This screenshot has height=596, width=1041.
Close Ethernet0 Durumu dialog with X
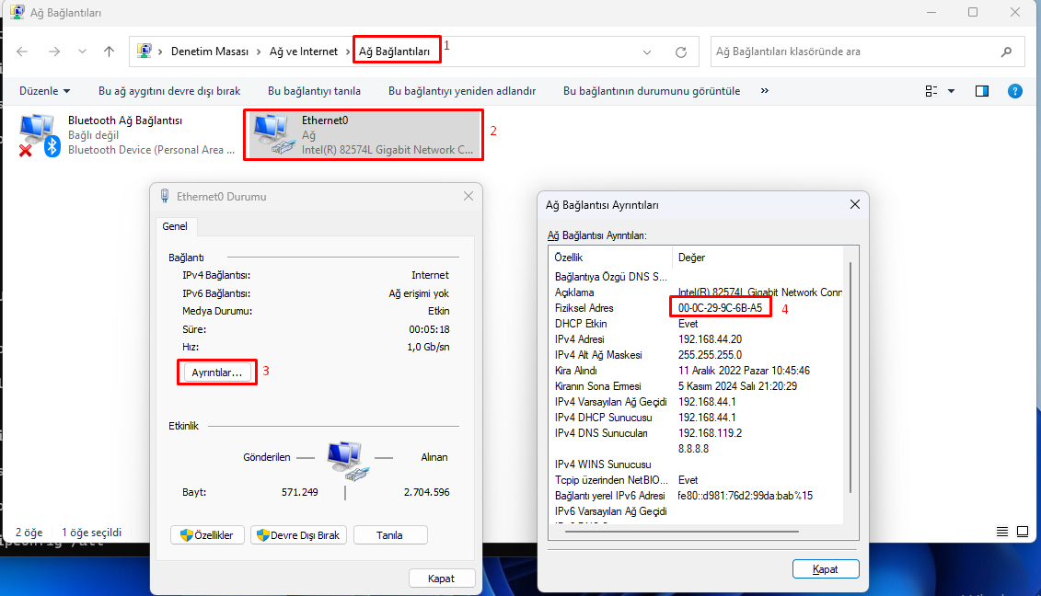click(468, 196)
